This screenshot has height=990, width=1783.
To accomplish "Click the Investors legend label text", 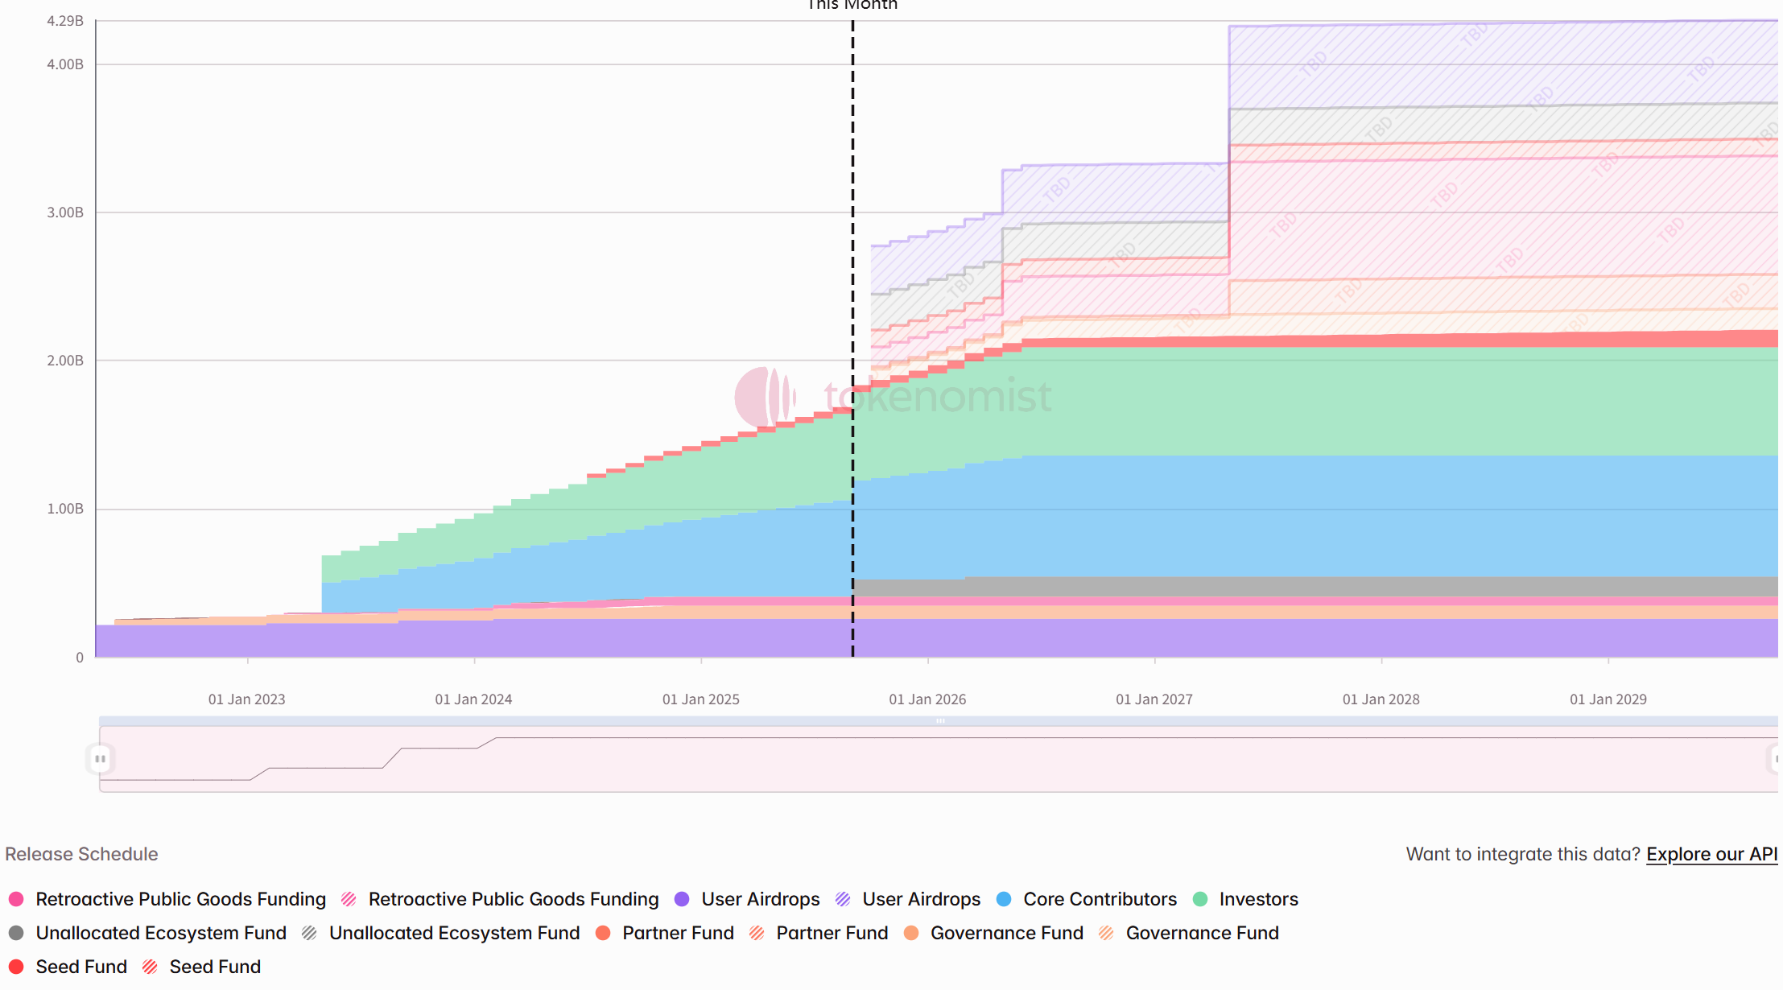I will tap(1258, 899).
